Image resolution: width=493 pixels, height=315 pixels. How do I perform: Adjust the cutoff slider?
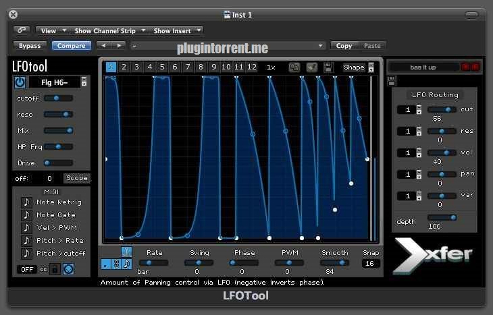59,98
